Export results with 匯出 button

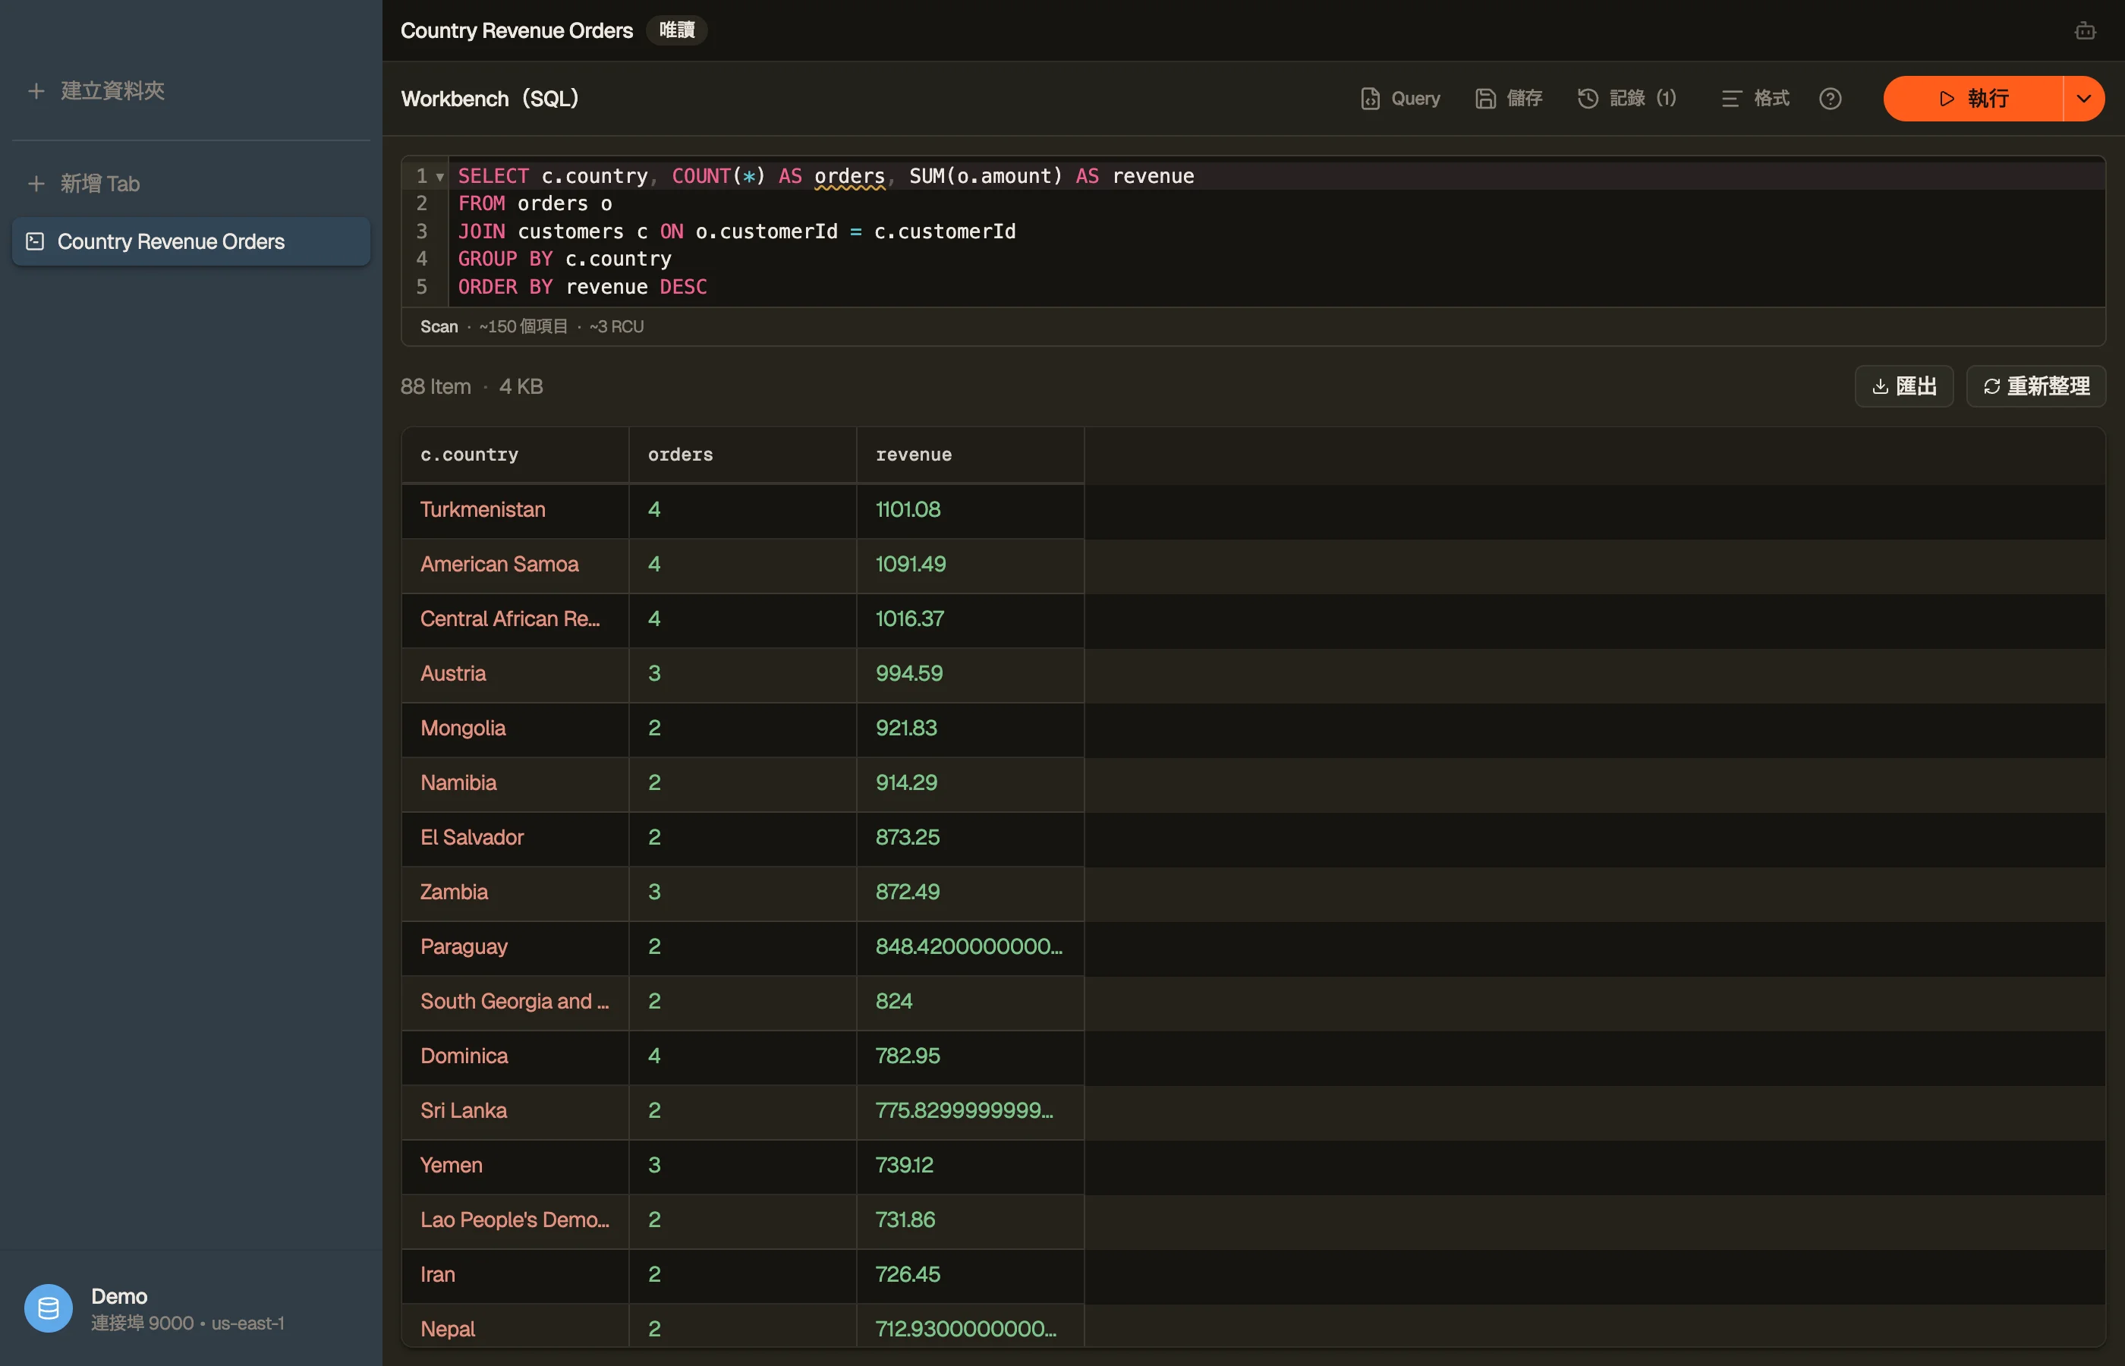click(x=1904, y=386)
